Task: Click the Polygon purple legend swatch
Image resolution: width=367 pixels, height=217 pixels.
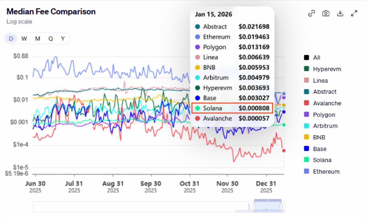Action: tap(306, 115)
